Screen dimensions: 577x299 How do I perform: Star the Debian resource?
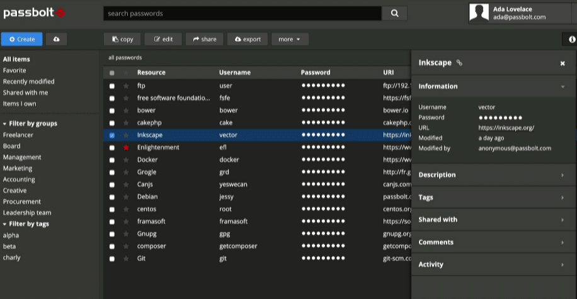click(x=126, y=197)
